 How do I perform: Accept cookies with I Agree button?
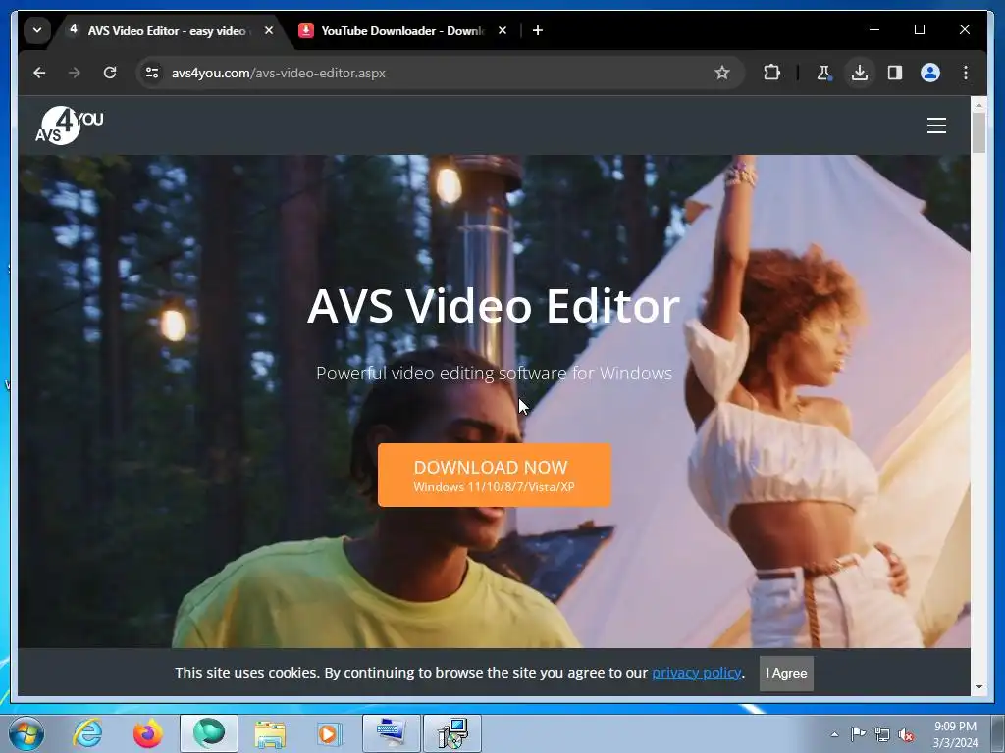(x=786, y=674)
